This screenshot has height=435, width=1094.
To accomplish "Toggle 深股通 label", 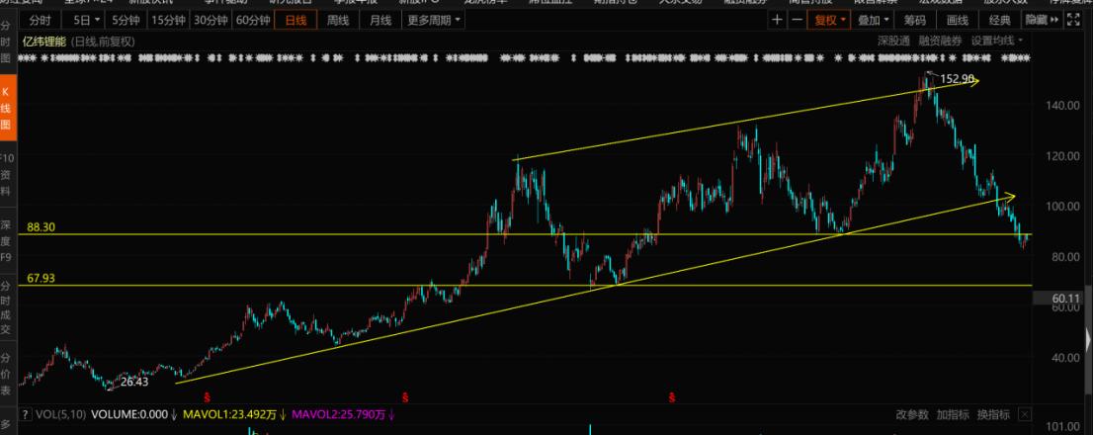I will click(893, 42).
